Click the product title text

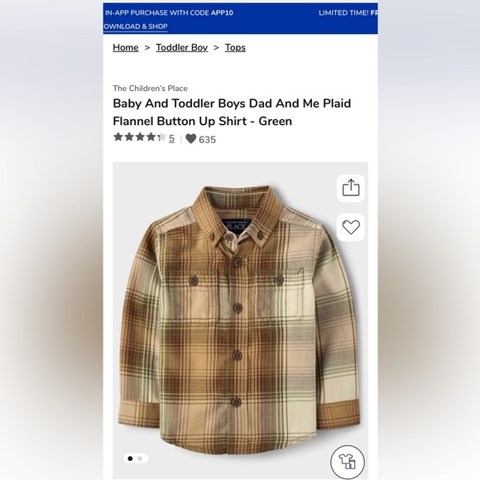click(x=232, y=113)
